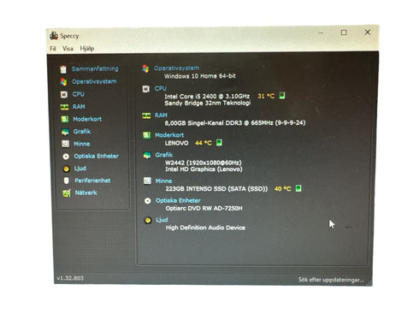
Task: Click the Grafik icon in summary pane
Action: click(147, 156)
